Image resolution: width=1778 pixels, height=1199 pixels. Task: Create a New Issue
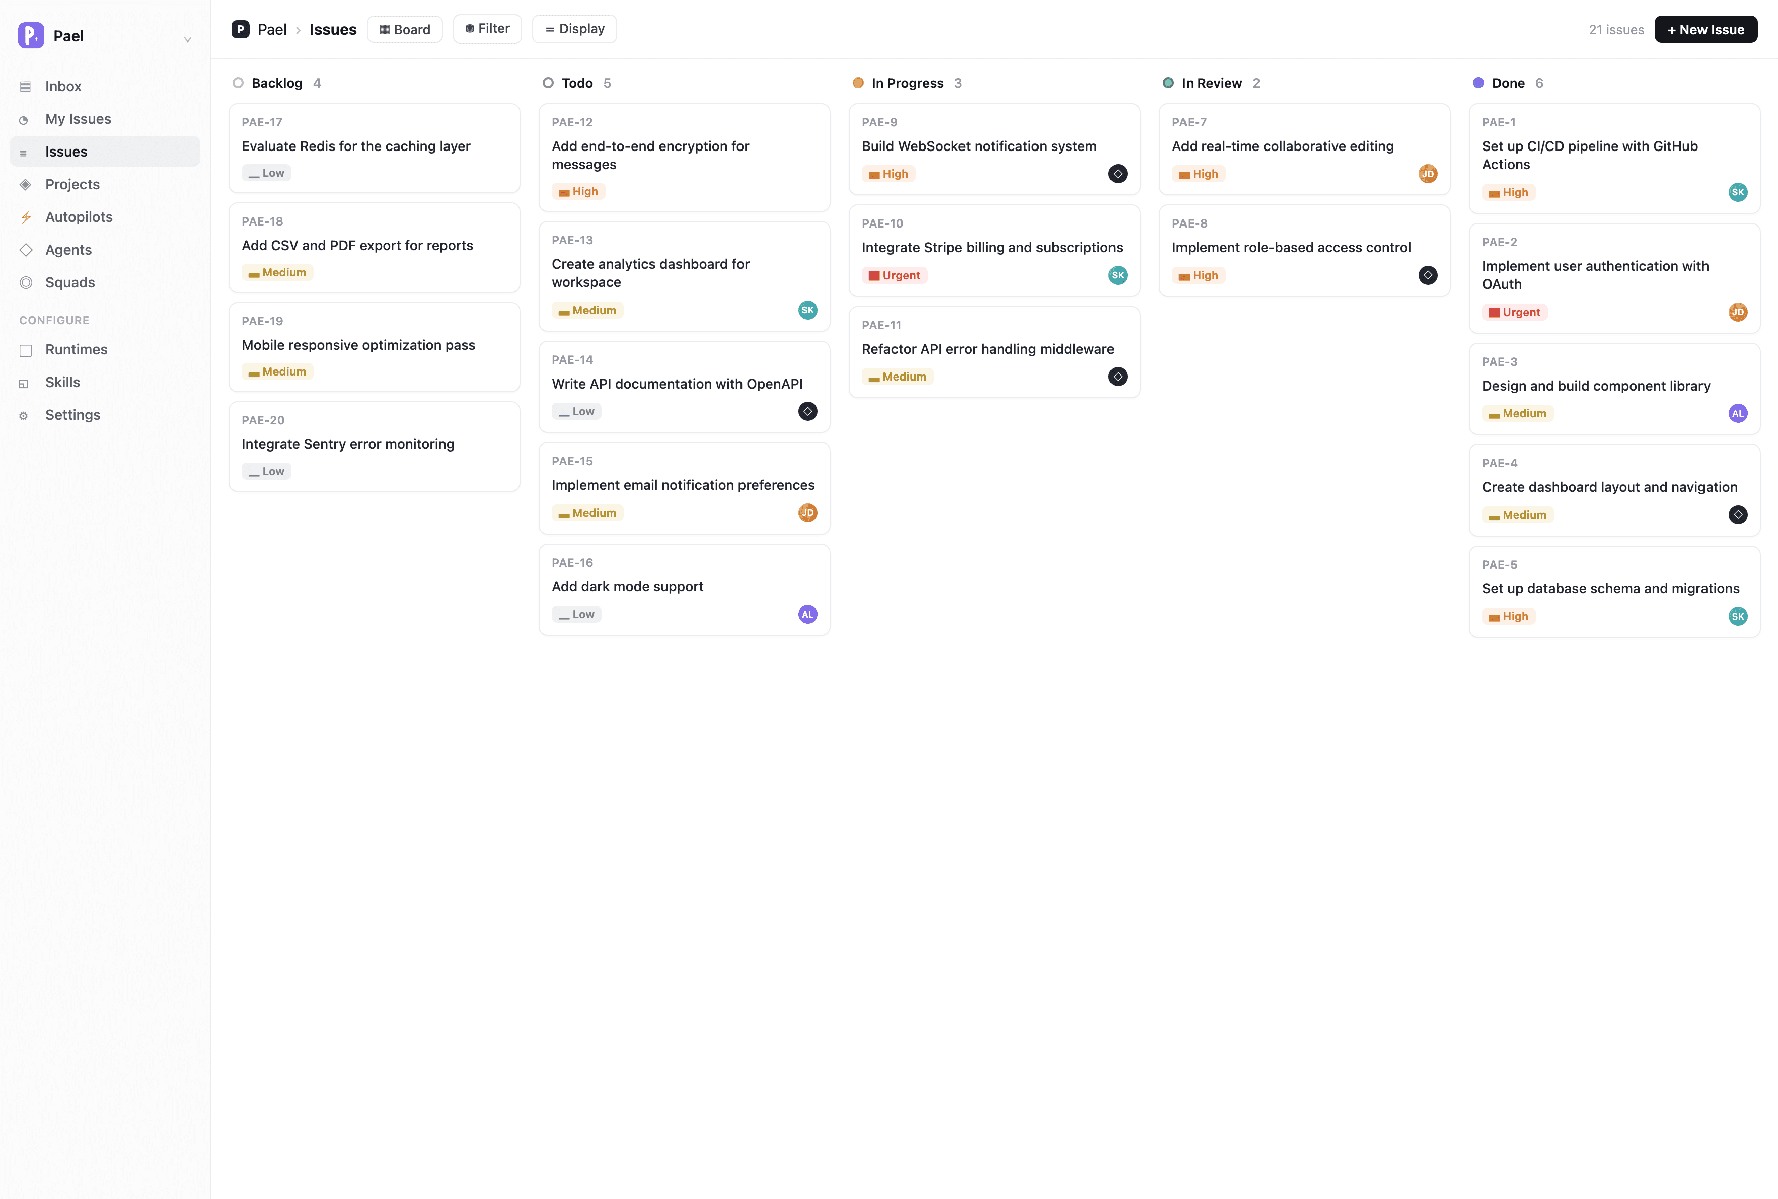coord(1706,29)
